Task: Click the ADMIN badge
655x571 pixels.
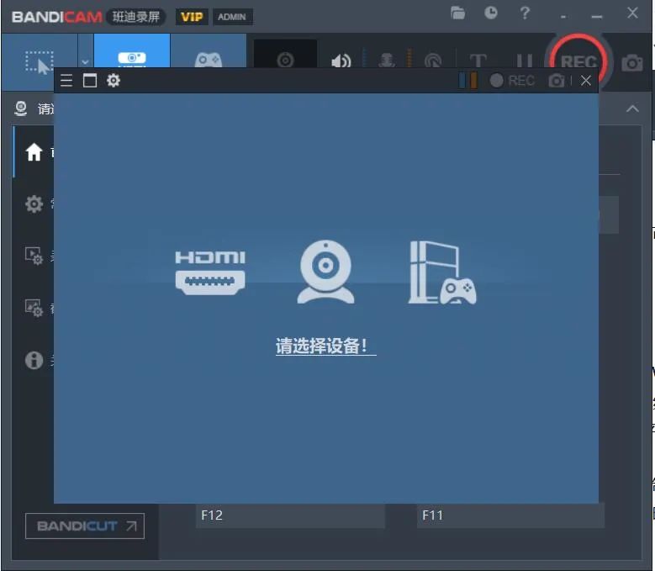Action: pos(232,17)
